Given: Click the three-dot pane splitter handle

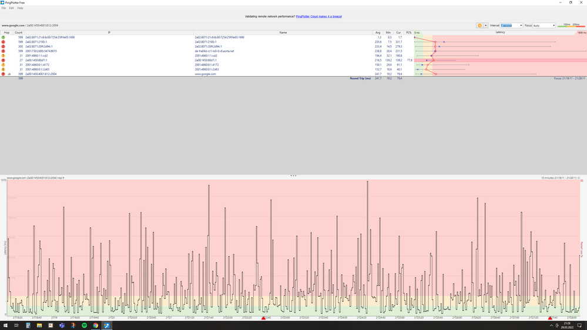Looking at the screenshot, I should click(x=294, y=176).
